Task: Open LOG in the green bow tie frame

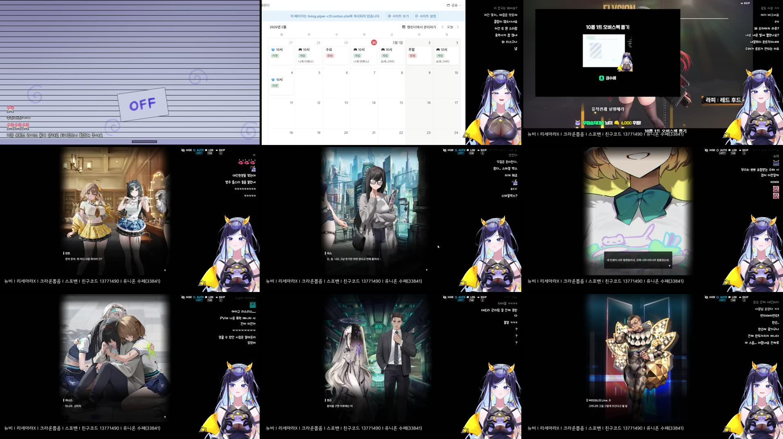Action: coord(733,151)
